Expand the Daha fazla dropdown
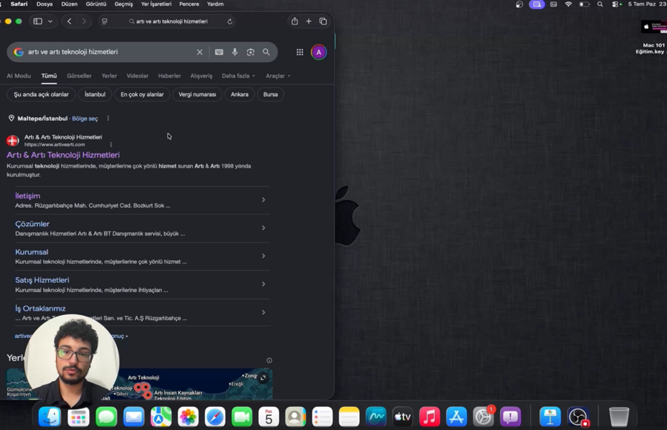This screenshot has width=667, height=430. pyautogui.click(x=238, y=76)
